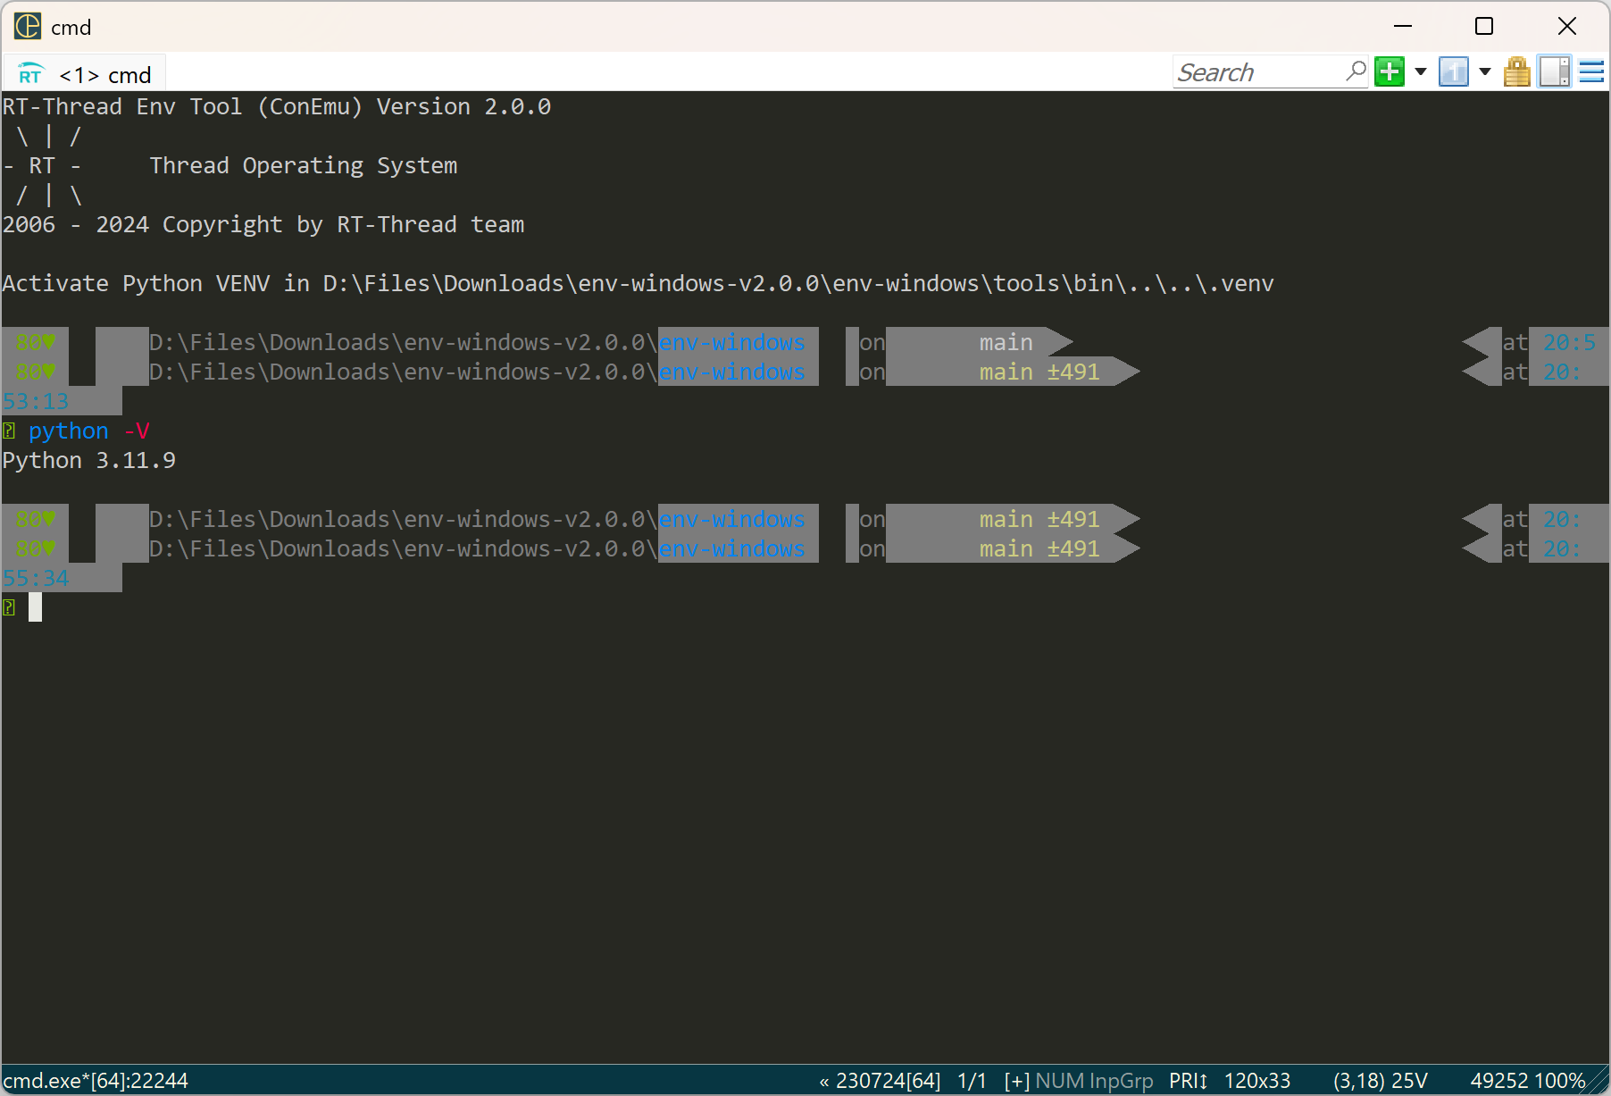Click the prompt timestamp 53:13

point(36,401)
